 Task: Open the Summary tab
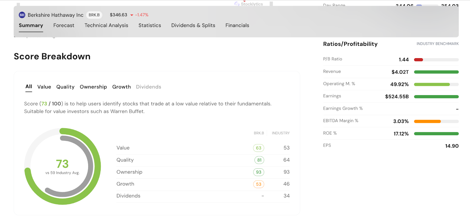[31, 25]
